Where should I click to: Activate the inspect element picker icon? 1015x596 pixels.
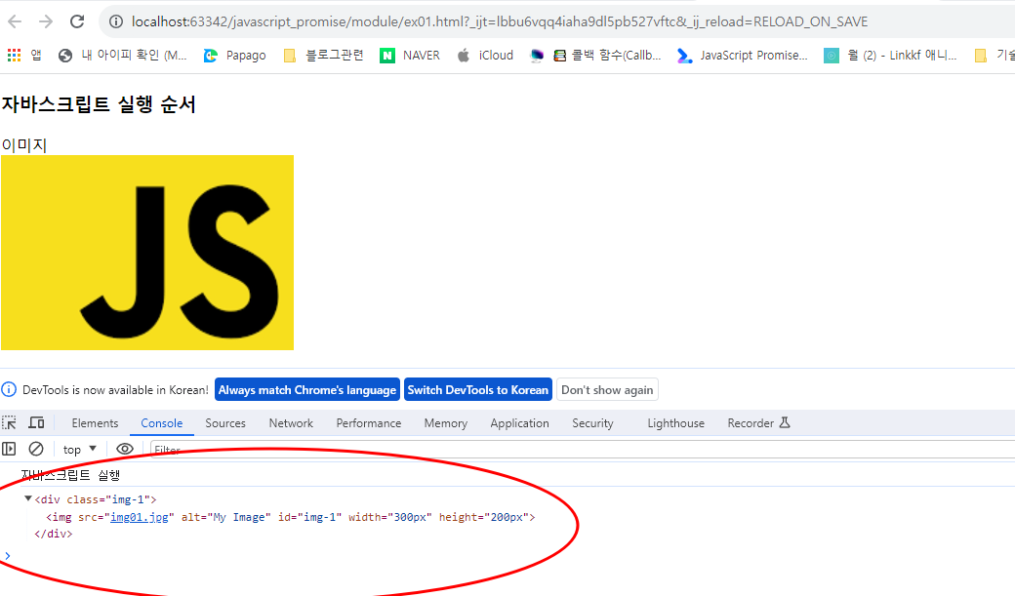10,422
